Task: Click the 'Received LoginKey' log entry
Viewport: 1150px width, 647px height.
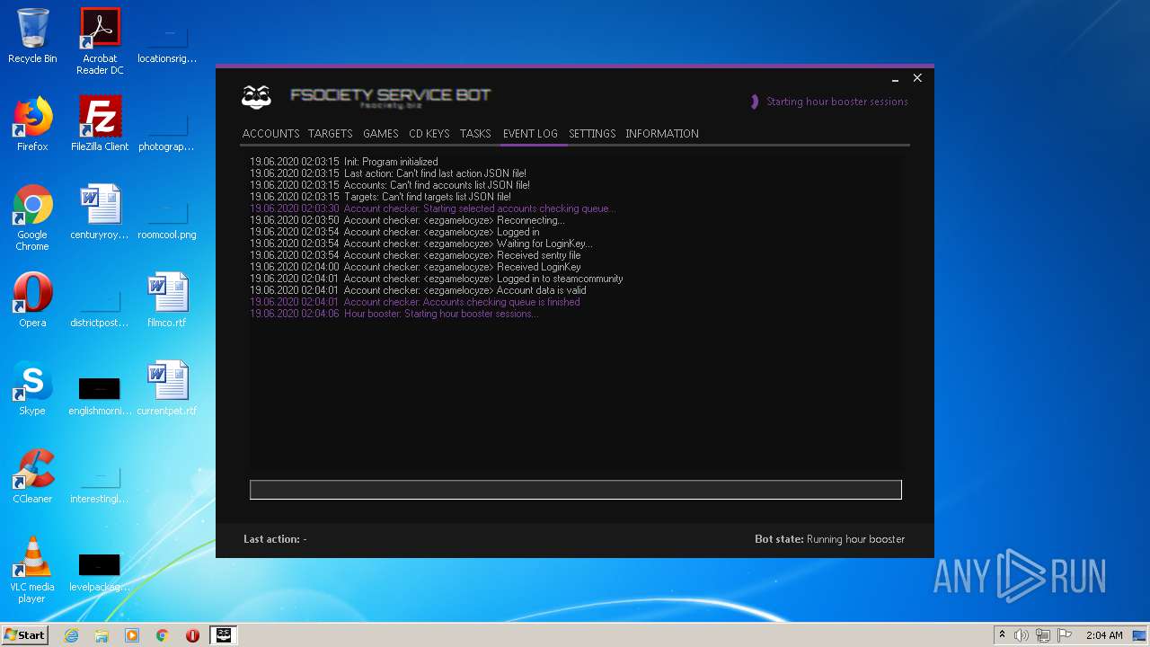Action: tap(415, 267)
